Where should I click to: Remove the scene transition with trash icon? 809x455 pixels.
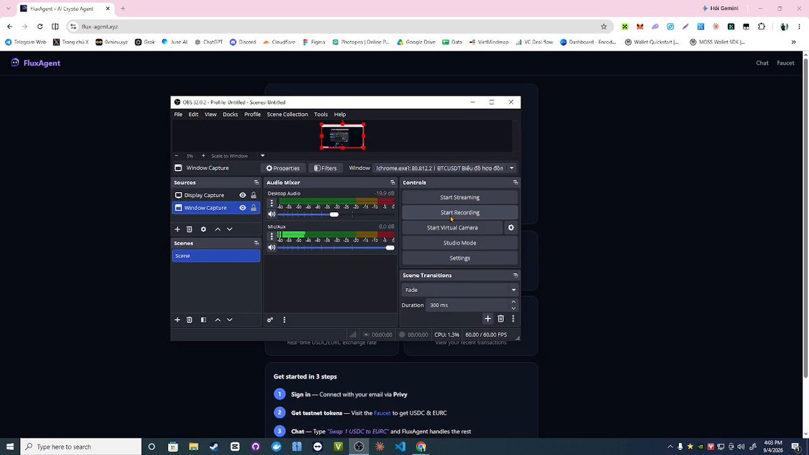500,318
